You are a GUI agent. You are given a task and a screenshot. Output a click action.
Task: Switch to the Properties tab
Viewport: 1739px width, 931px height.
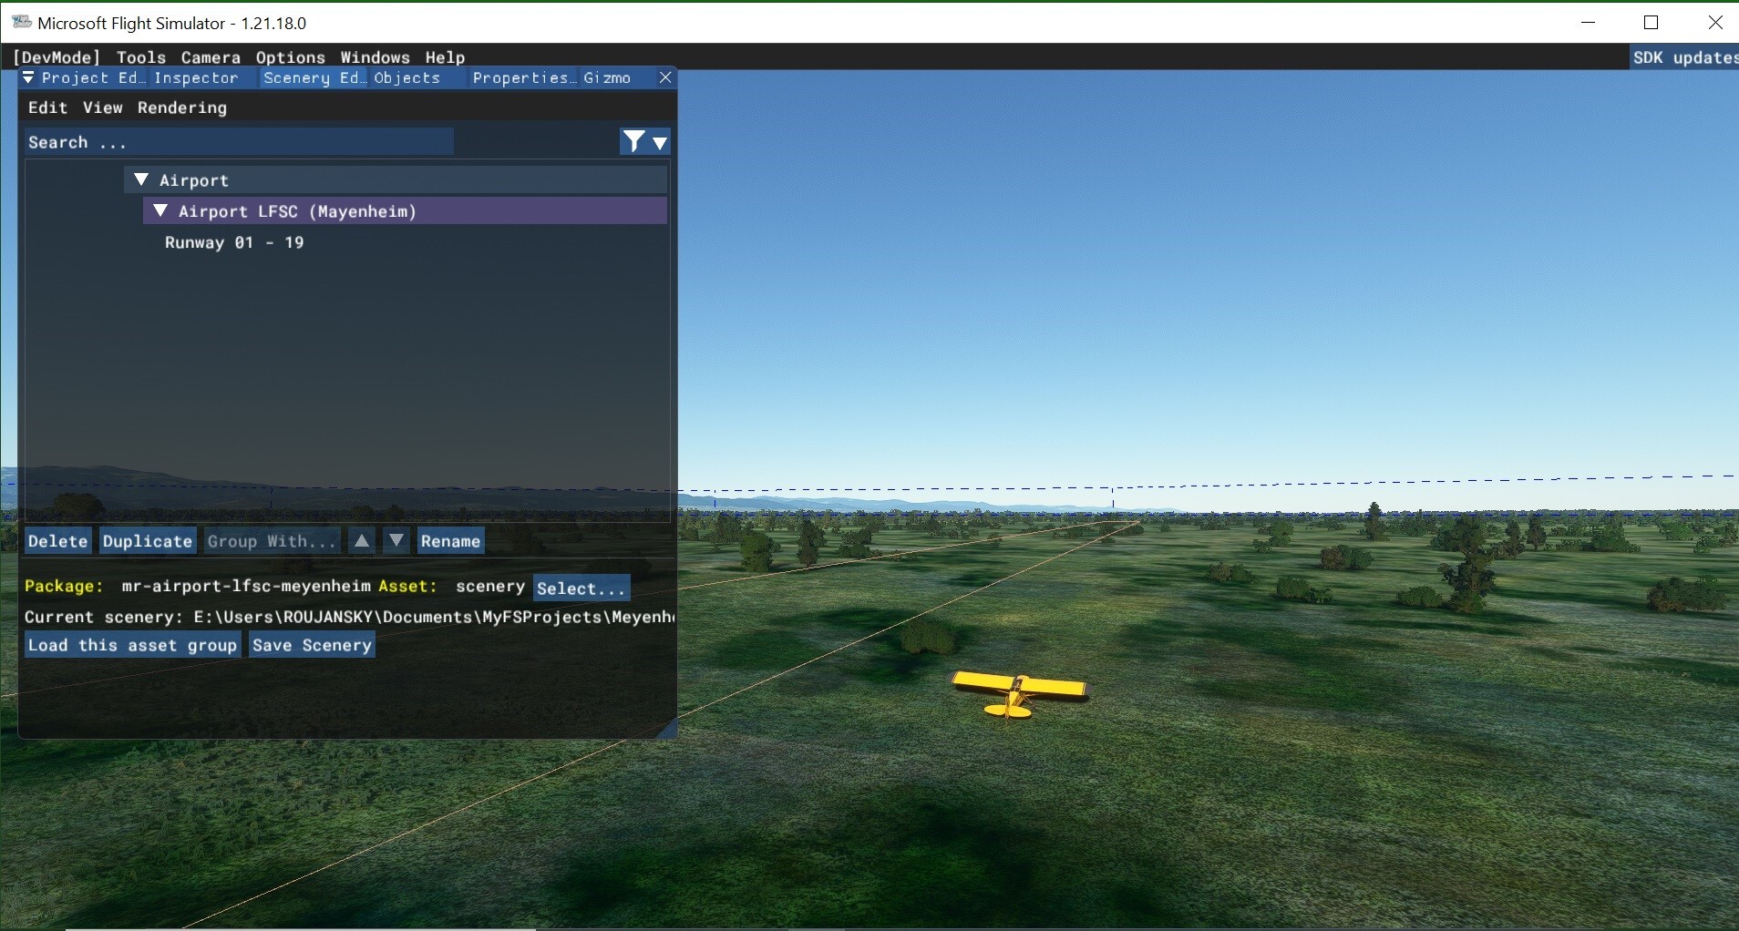[523, 77]
